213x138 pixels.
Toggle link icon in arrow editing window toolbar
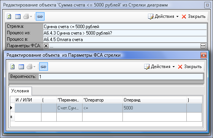point(40,16)
